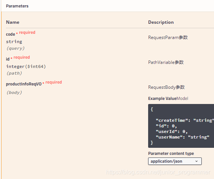Screen dimensions: 214x179
Task: Click the id parameter name
Action: point(8,59)
